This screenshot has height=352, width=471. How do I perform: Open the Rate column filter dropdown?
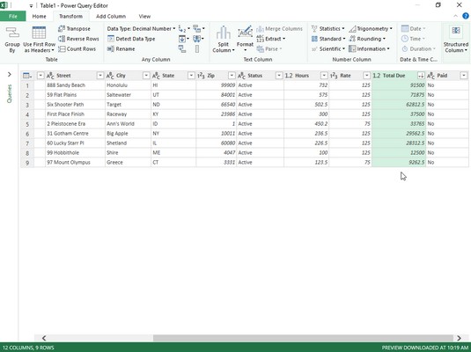(x=367, y=76)
